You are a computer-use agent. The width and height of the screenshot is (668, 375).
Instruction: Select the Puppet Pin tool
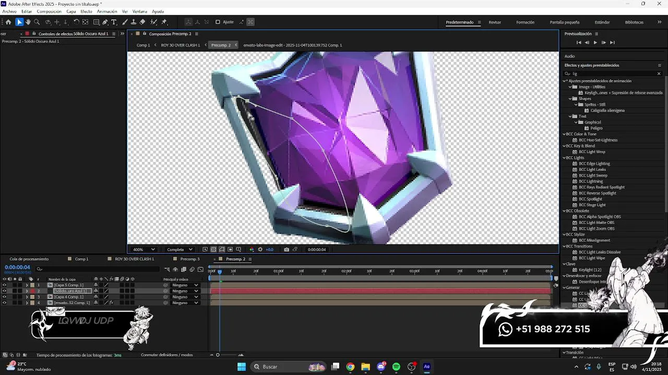pyautogui.click(x=164, y=22)
